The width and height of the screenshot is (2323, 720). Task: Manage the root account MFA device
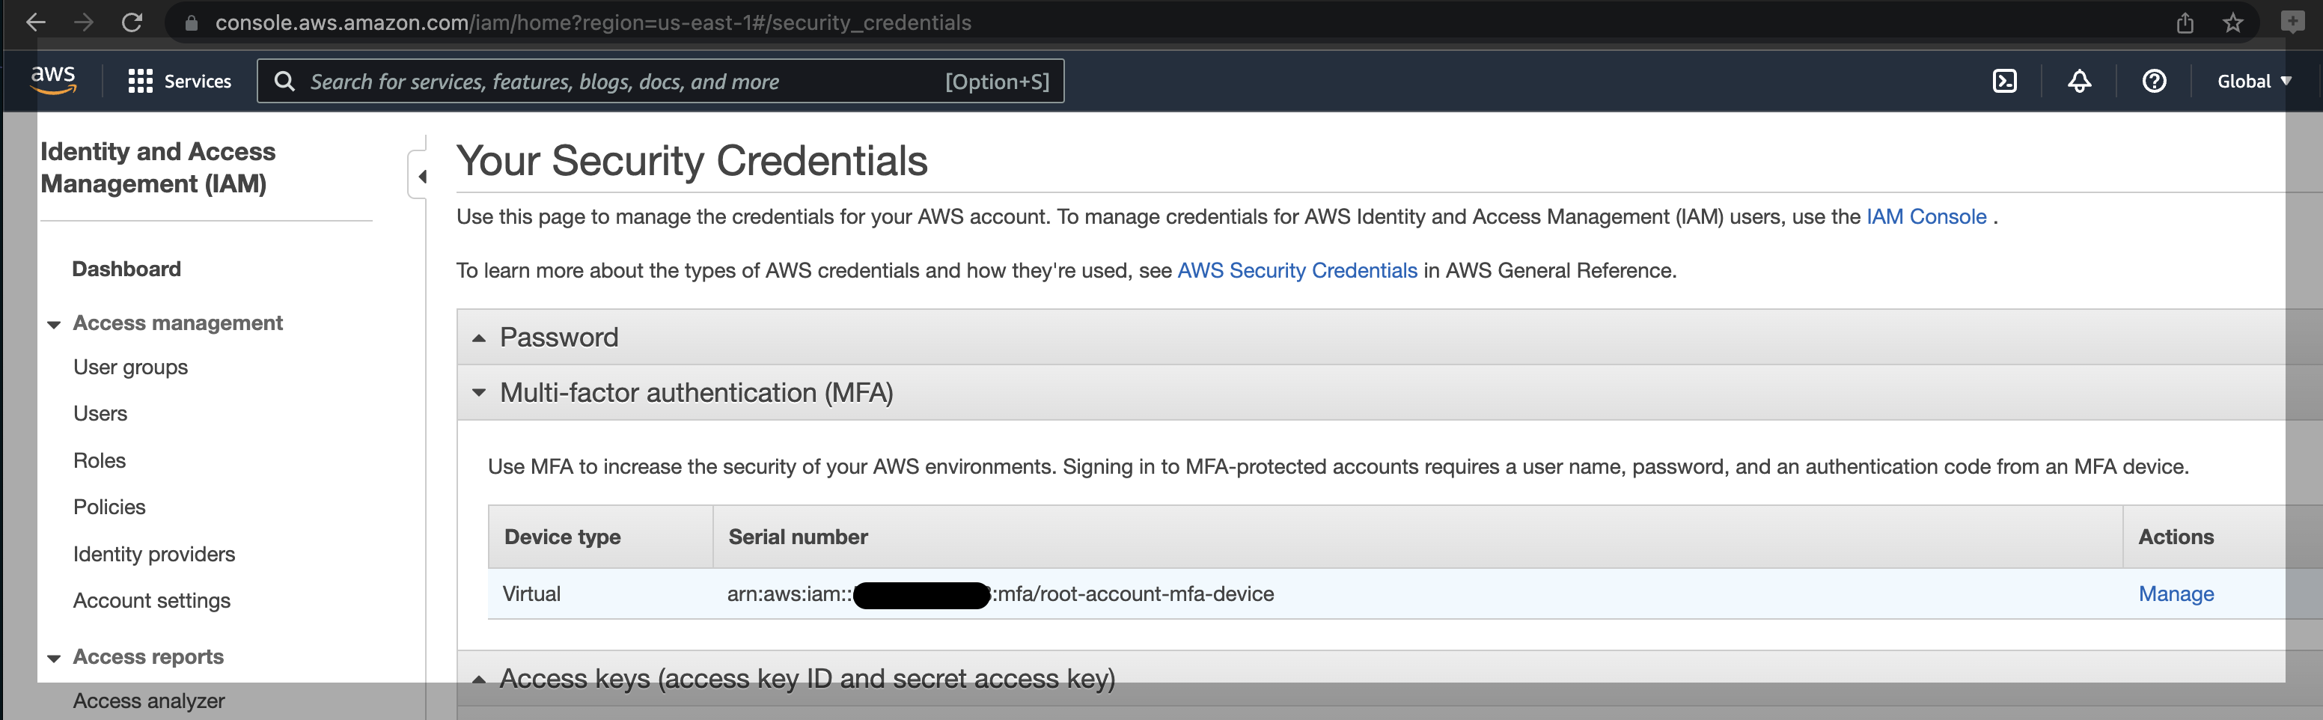tap(2176, 594)
